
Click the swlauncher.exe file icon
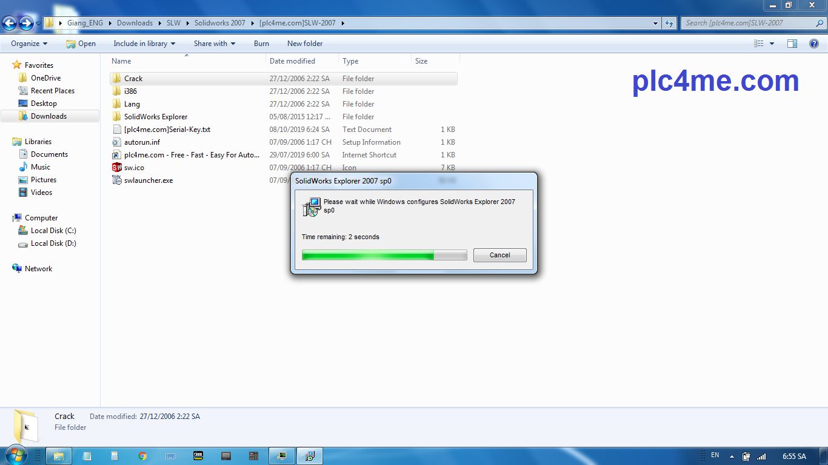[117, 180]
